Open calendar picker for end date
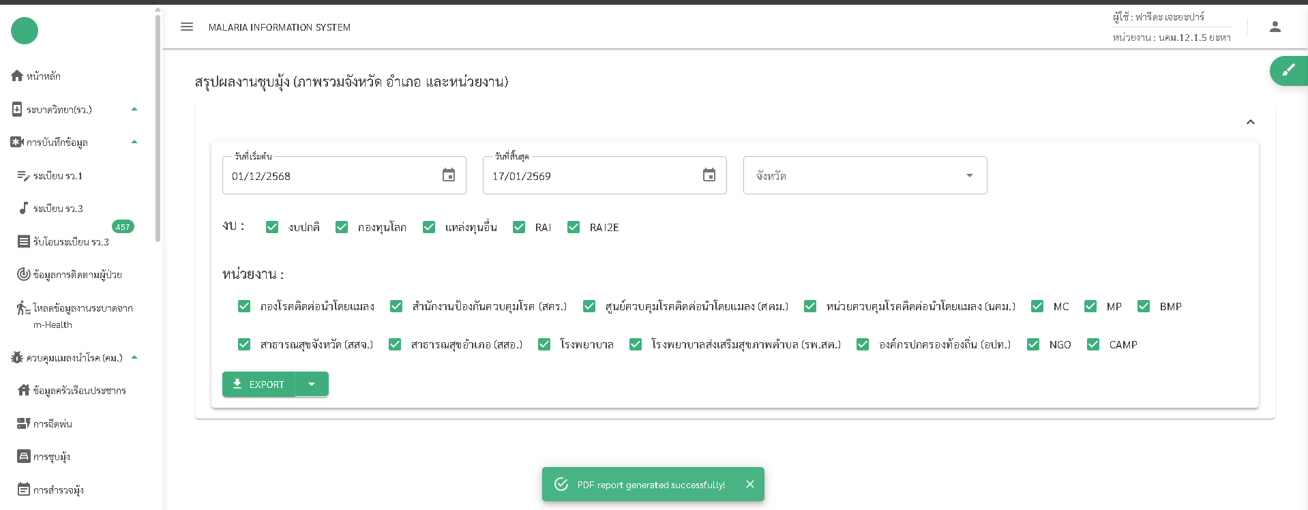The height and width of the screenshot is (510, 1308). pyautogui.click(x=709, y=175)
